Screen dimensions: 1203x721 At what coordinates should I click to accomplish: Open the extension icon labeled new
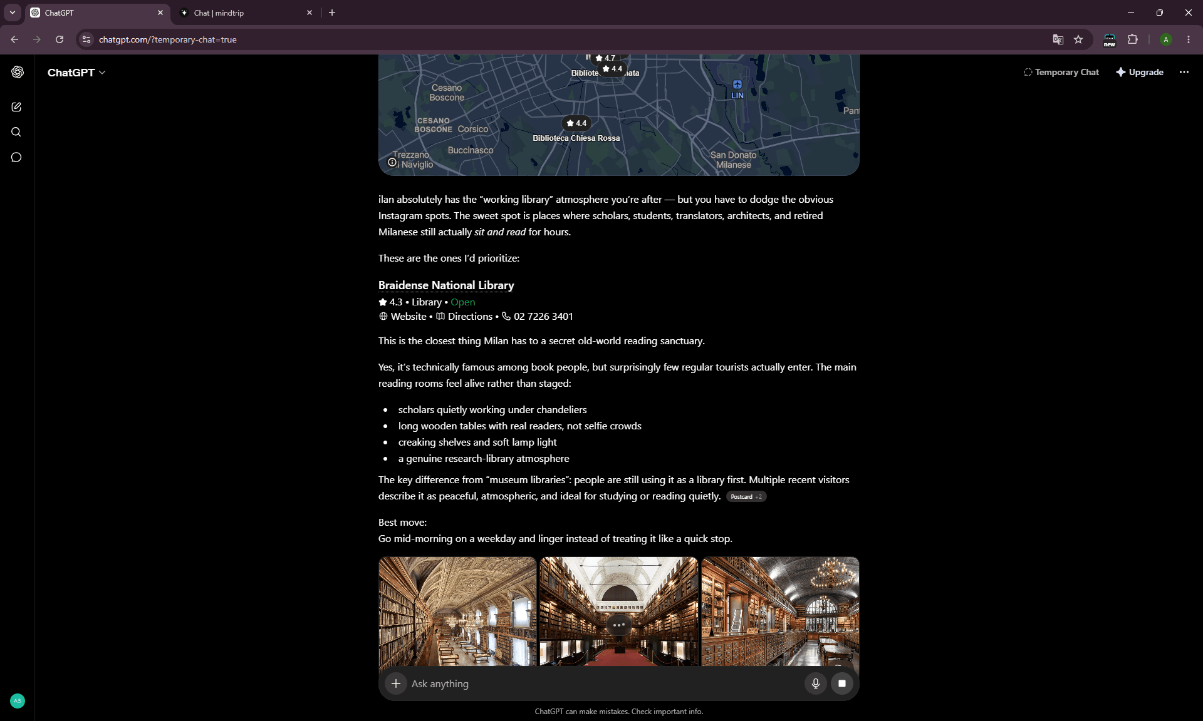pos(1110,40)
